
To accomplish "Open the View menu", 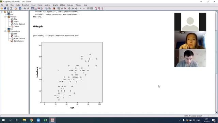I will tap(12, 5).
